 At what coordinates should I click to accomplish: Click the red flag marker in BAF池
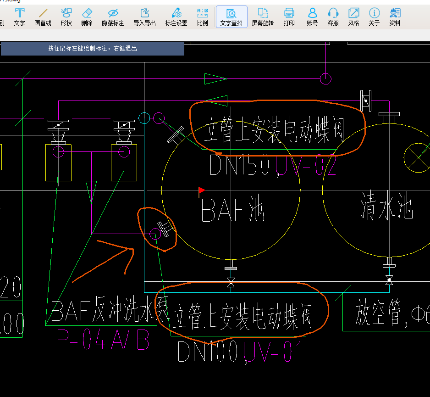coord(202,190)
